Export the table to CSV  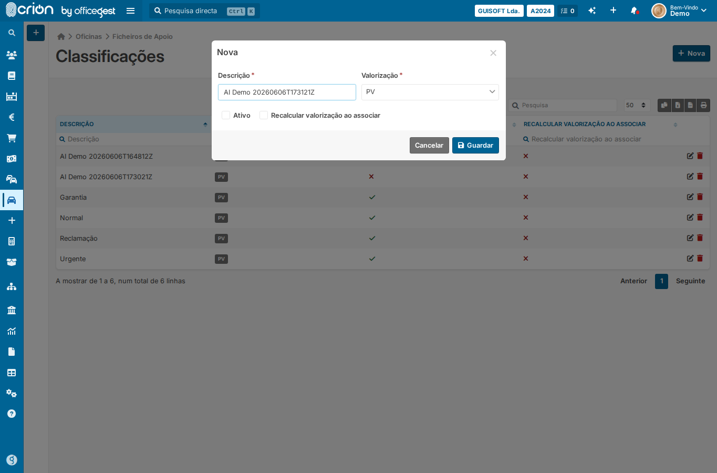(690, 105)
